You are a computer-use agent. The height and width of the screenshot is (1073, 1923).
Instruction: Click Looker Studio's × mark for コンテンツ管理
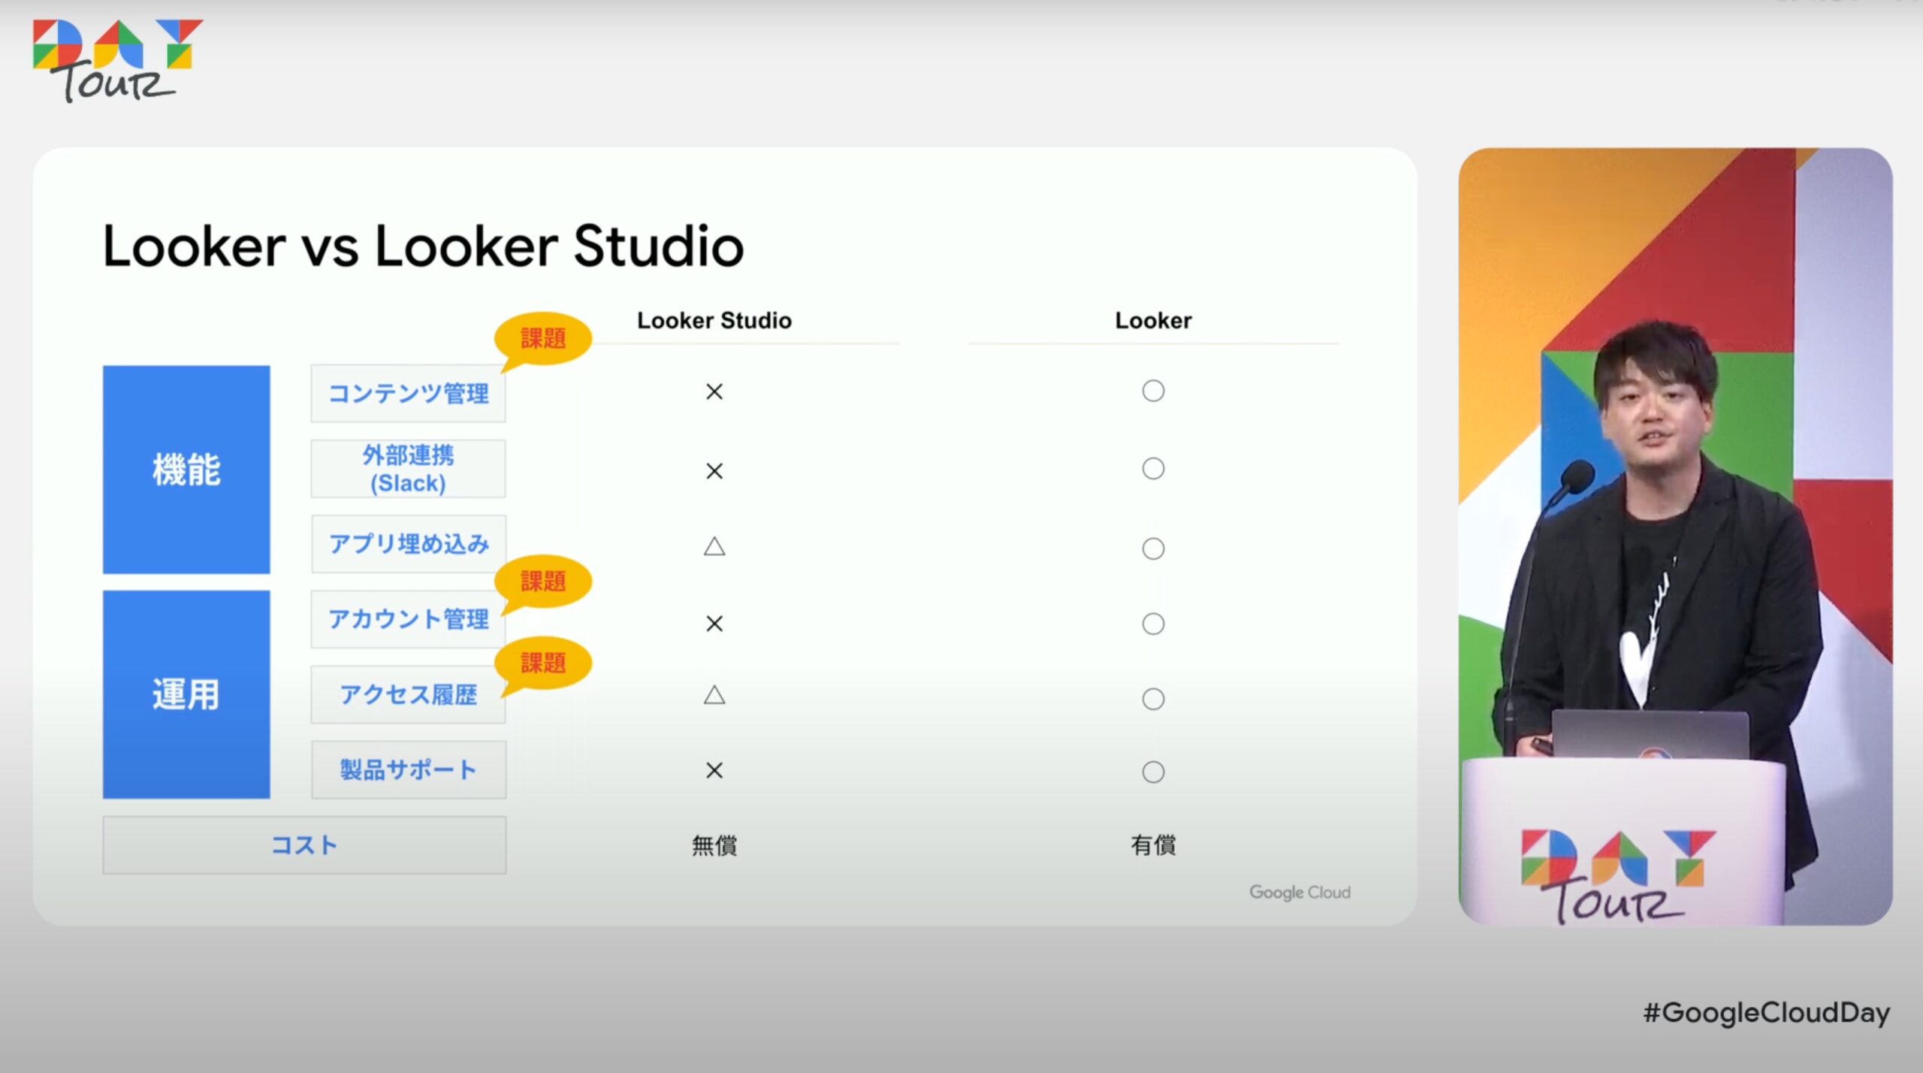point(714,391)
